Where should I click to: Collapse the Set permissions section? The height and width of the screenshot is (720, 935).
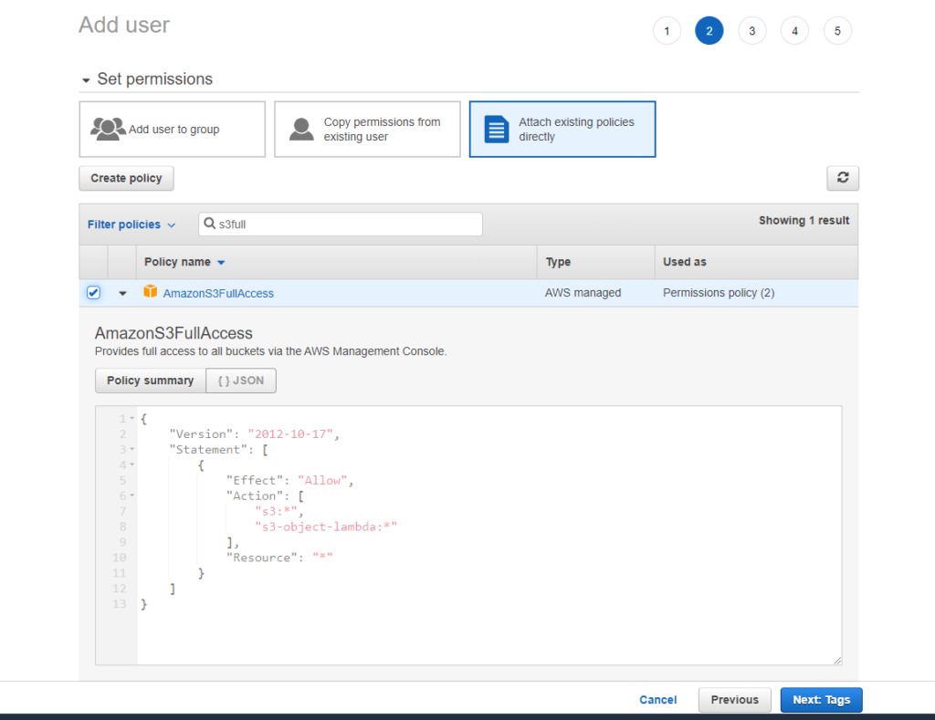pos(87,80)
